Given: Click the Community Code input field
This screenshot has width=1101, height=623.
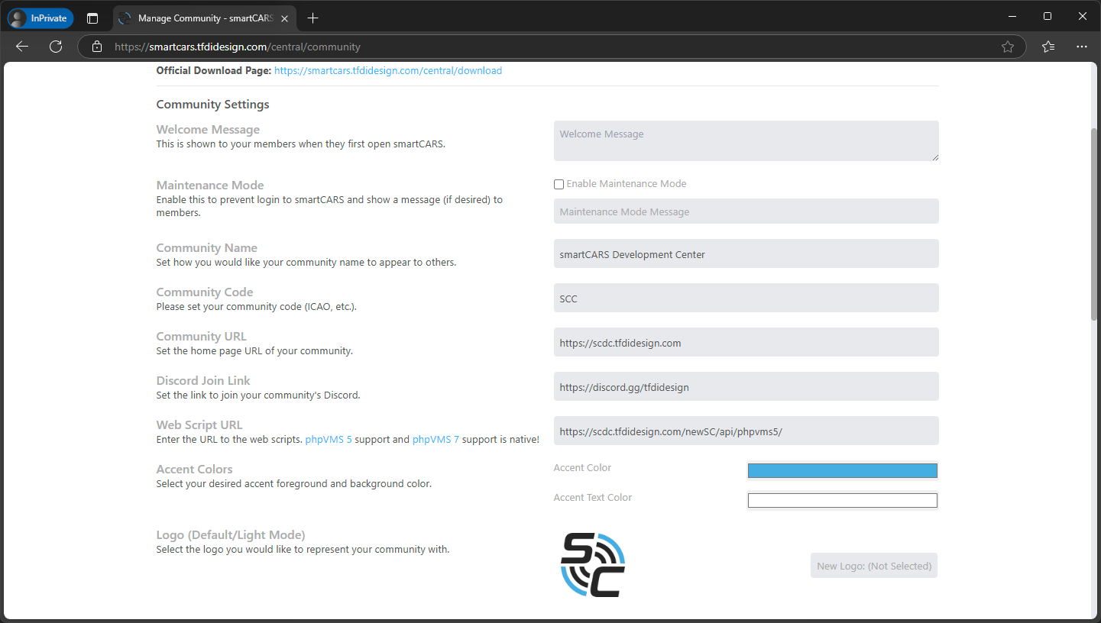Looking at the screenshot, I should (x=746, y=299).
